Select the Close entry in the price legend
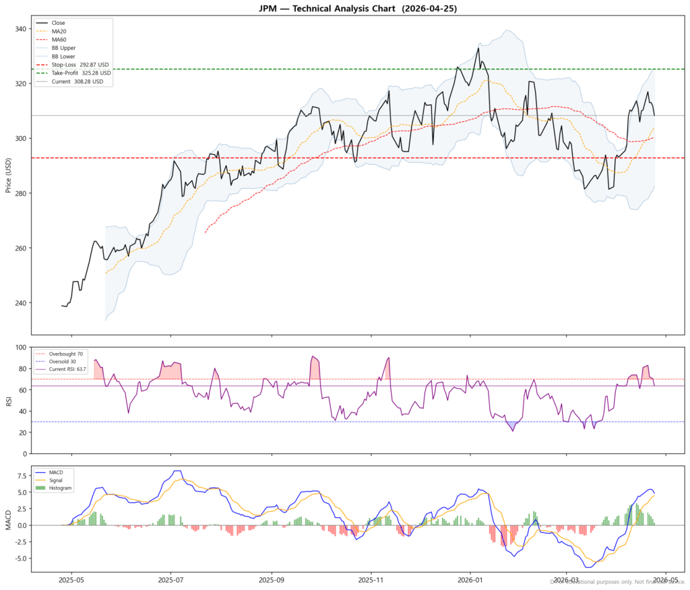 [x=58, y=23]
